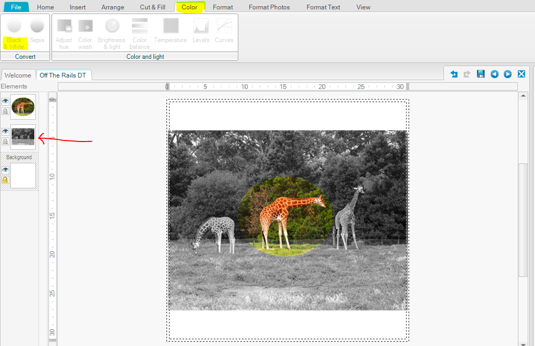Lock the colored giraffe circle element
Viewport: 535px width, 346px height.
pyautogui.click(x=5, y=111)
